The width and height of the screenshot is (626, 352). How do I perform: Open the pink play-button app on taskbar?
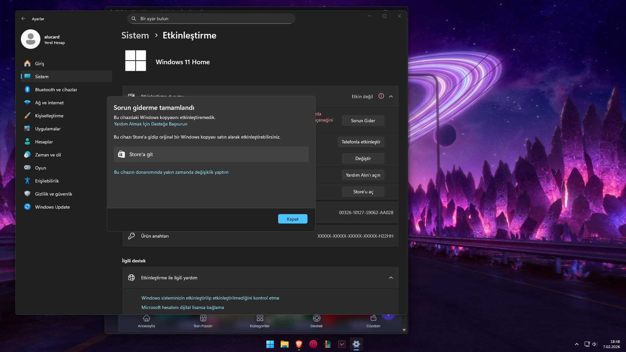click(313, 344)
